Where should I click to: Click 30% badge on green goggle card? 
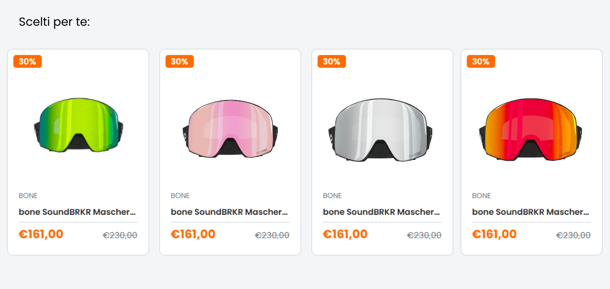28,61
